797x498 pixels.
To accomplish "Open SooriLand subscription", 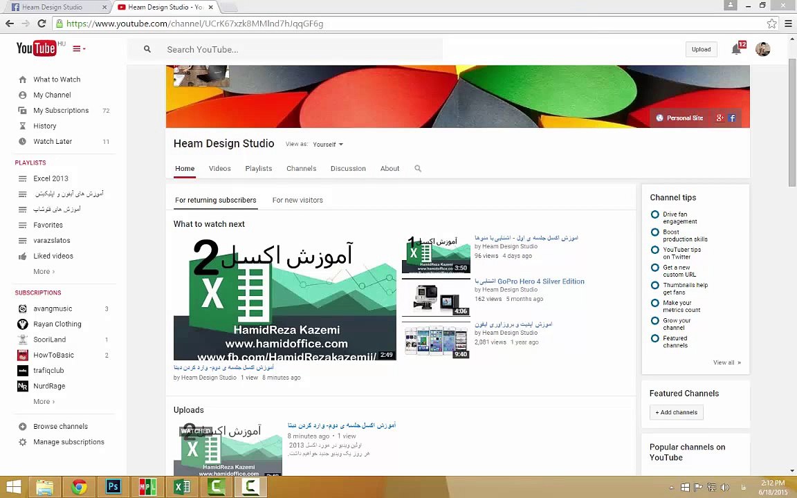I will pos(49,340).
